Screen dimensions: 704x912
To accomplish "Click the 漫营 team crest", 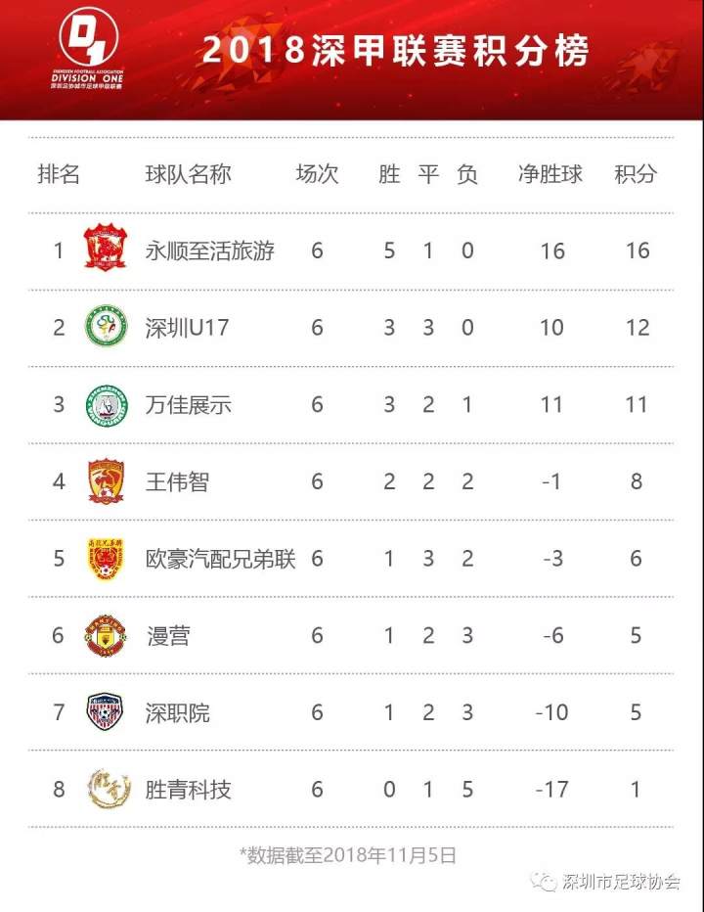I will tap(106, 636).
